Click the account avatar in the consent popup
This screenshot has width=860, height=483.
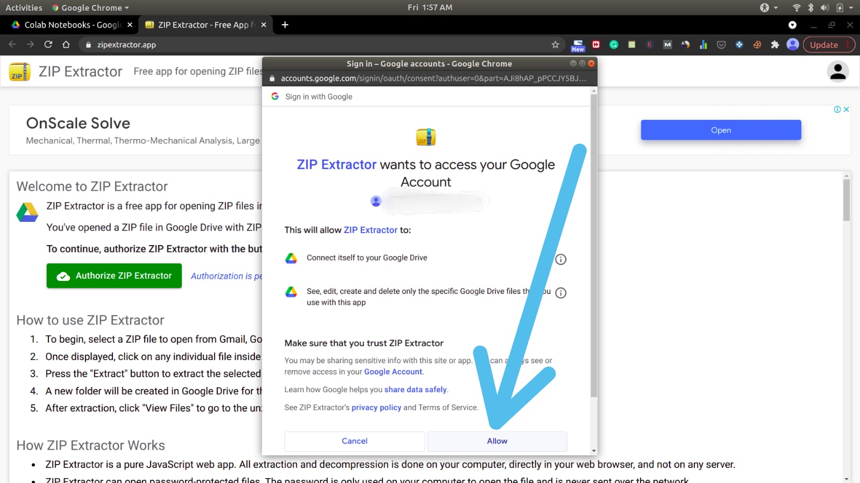pyautogui.click(x=376, y=201)
